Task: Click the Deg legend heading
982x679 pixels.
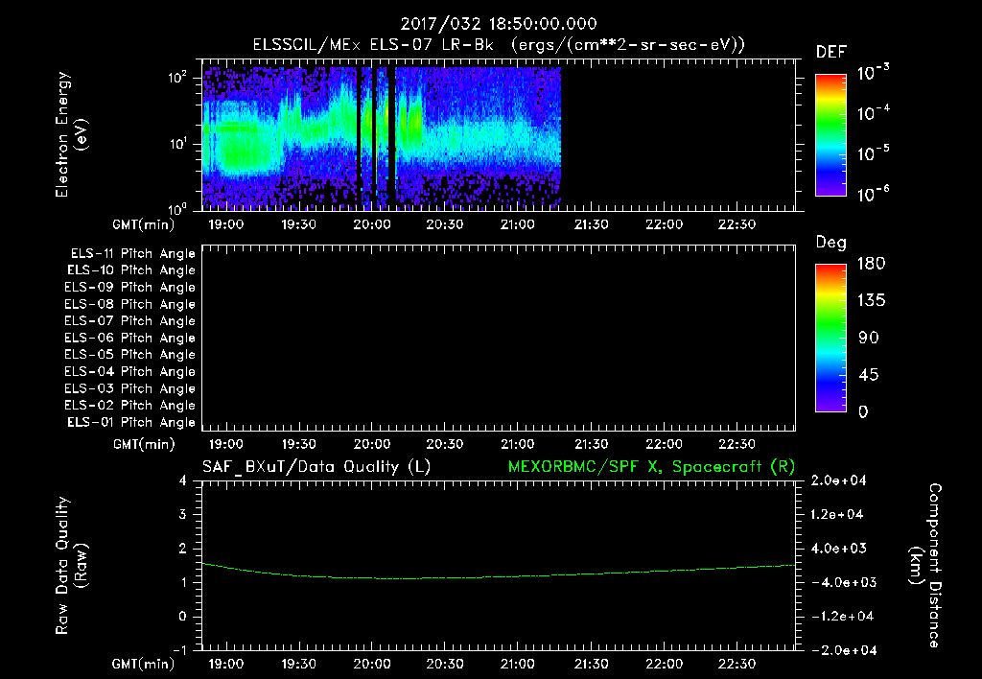Action: click(831, 243)
